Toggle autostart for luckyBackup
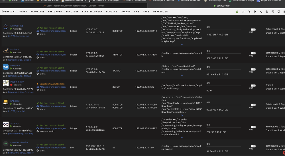Viewport: 285px width, 156px height. [253, 30]
